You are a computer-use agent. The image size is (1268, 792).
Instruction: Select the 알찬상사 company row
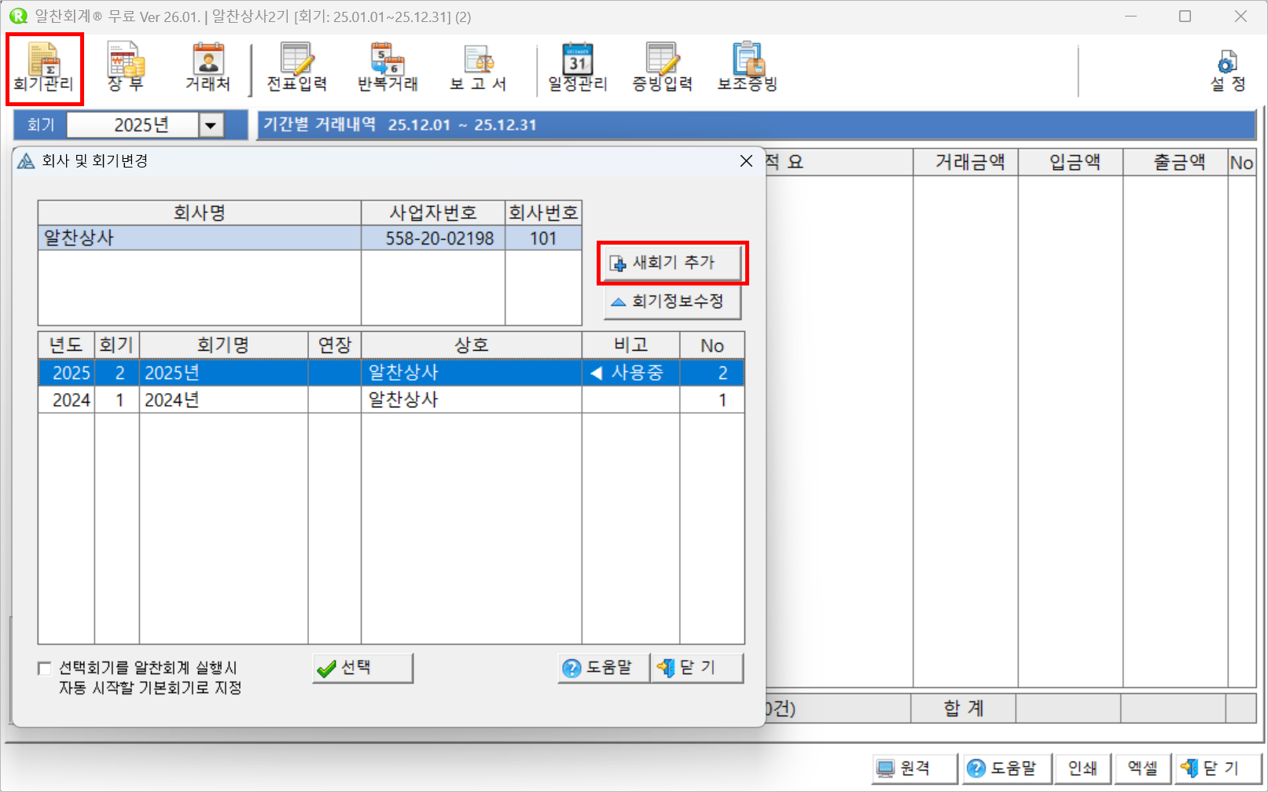click(x=310, y=238)
